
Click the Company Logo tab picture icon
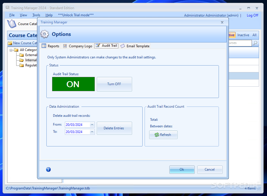(65, 46)
